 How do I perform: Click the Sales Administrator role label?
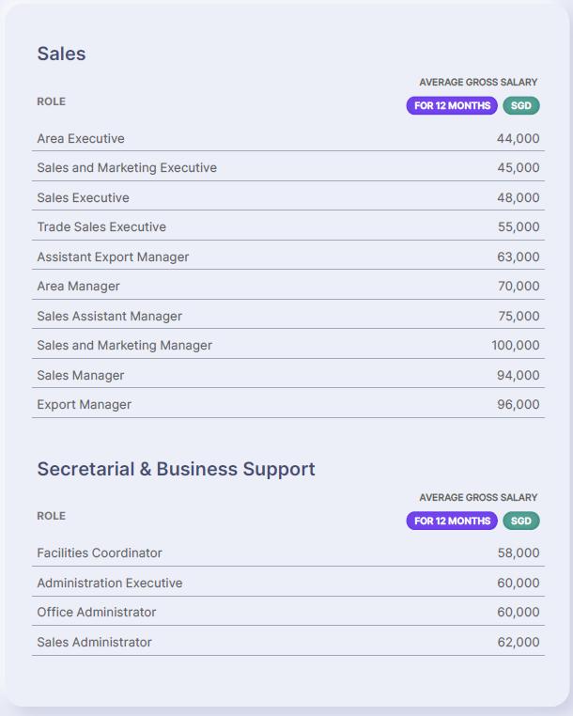94,642
